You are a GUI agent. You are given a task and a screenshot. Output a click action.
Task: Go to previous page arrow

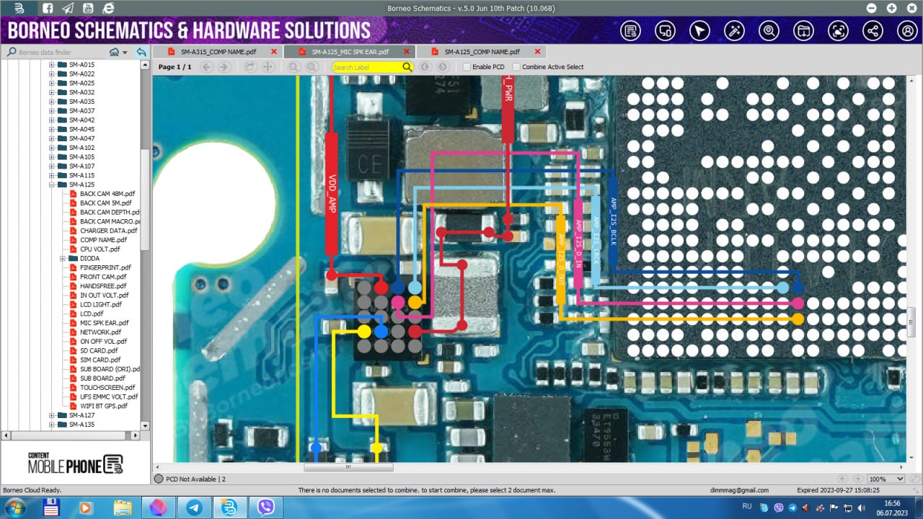tap(207, 67)
